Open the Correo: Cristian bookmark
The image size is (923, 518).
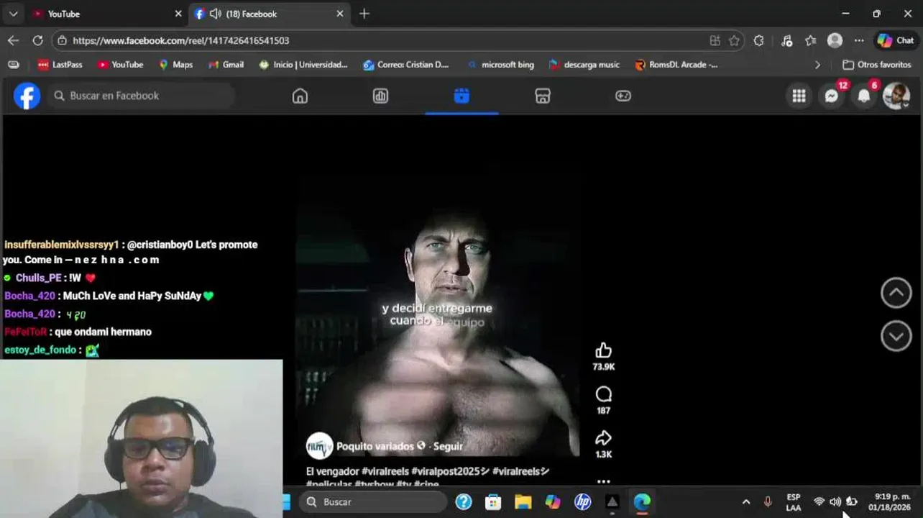pyautogui.click(x=406, y=65)
